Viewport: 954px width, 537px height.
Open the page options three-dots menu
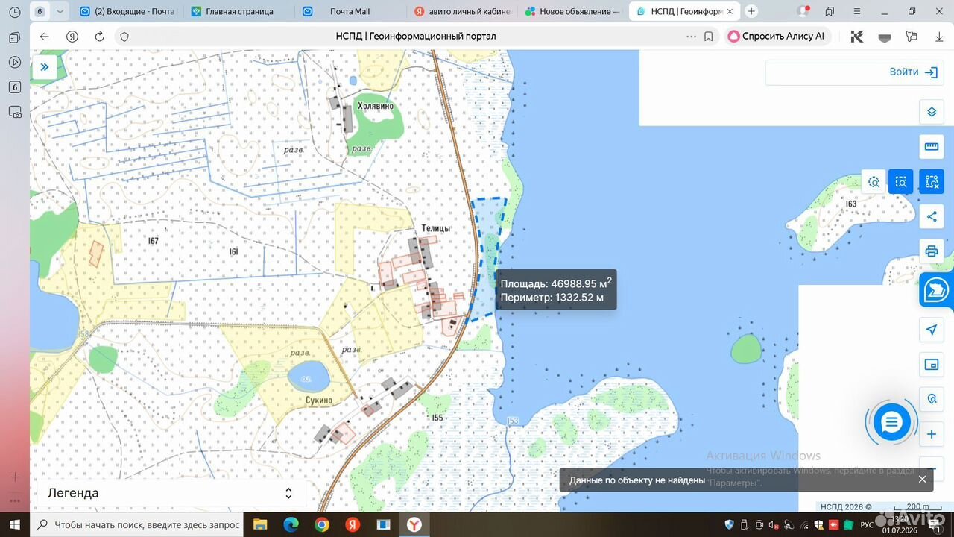tap(691, 37)
